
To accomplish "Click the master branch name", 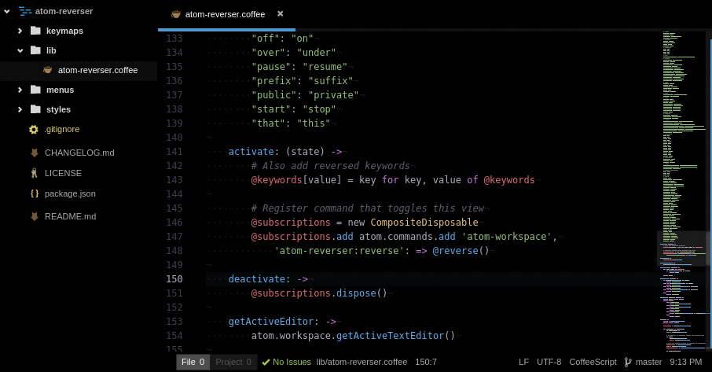I will point(649,362).
